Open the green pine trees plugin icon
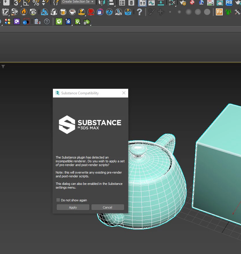 [228, 12]
